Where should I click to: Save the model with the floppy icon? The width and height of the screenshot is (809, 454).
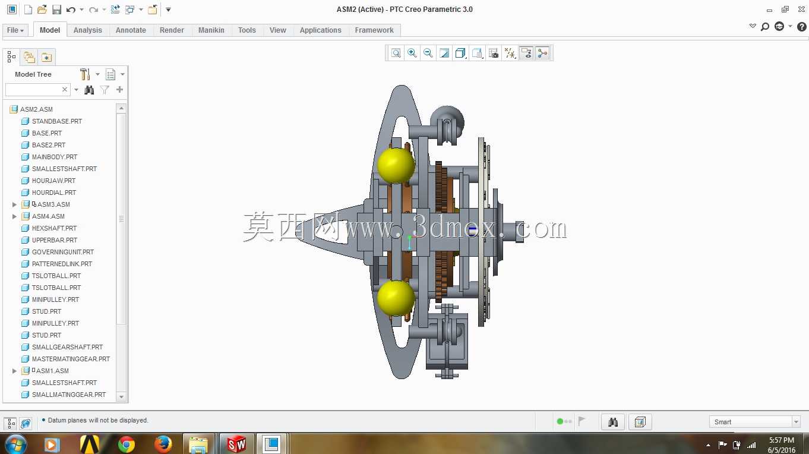tap(57, 10)
